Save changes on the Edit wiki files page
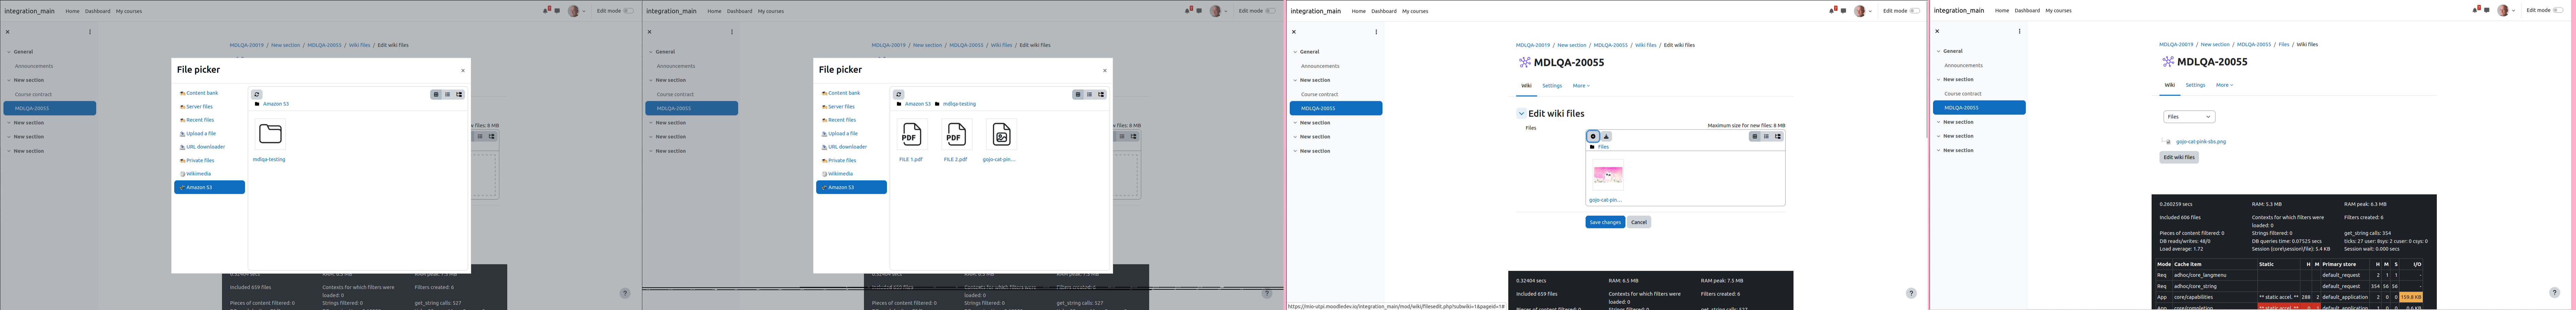This screenshot has height=310, width=2576. pos(1605,222)
